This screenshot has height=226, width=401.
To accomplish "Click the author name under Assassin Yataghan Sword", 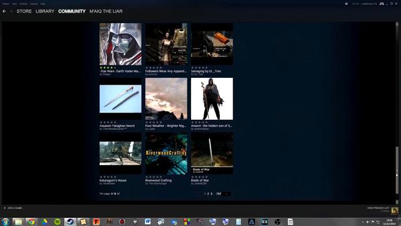I will pos(114,129).
